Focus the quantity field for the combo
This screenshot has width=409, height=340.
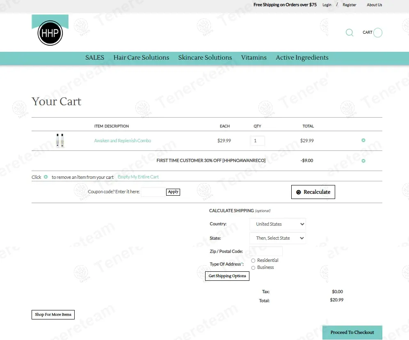pos(257,141)
